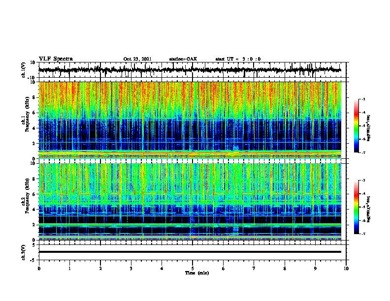This screenshot has width=390, height=301.
Task: Click the "VLF Spectra" title text
Action: [x=56, y=59]
